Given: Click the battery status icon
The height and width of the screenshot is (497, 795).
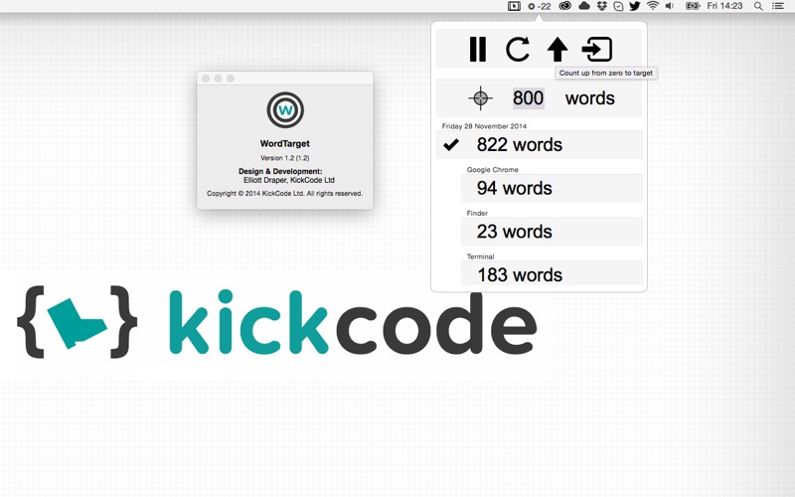Looking at the screenshot, I should pos(693,6).
